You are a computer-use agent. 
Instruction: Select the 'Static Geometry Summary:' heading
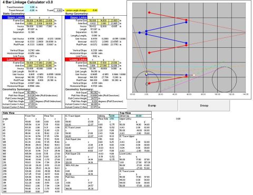click(14, 89)
